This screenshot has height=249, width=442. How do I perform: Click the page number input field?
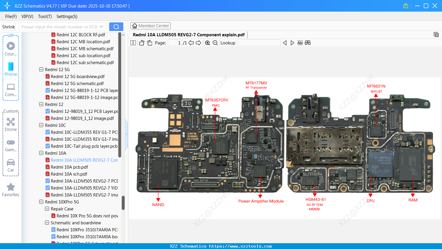click(175, 42)
